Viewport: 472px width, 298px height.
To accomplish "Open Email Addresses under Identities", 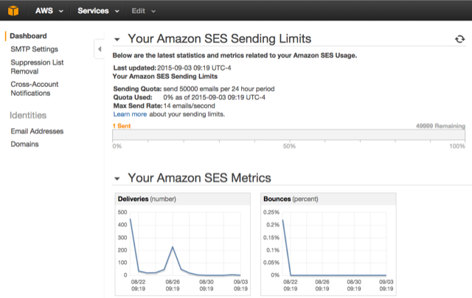I will click(x=37, y=131).
